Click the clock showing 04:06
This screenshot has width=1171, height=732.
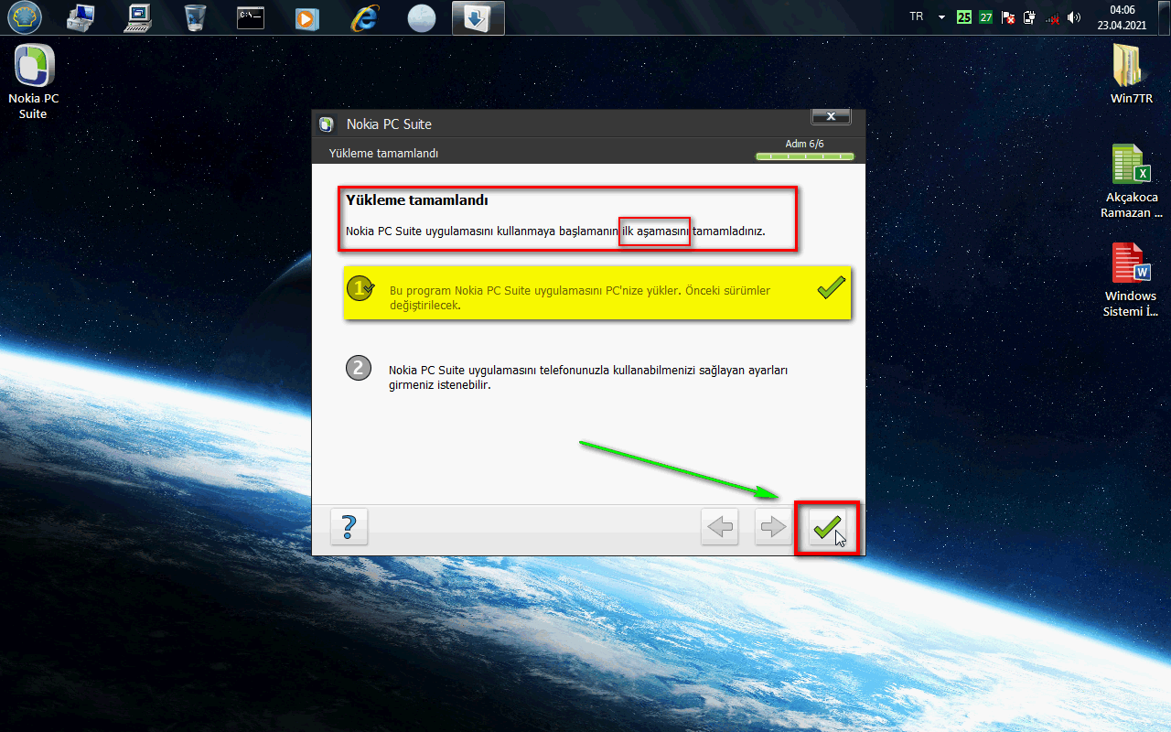pos(1122,17)
